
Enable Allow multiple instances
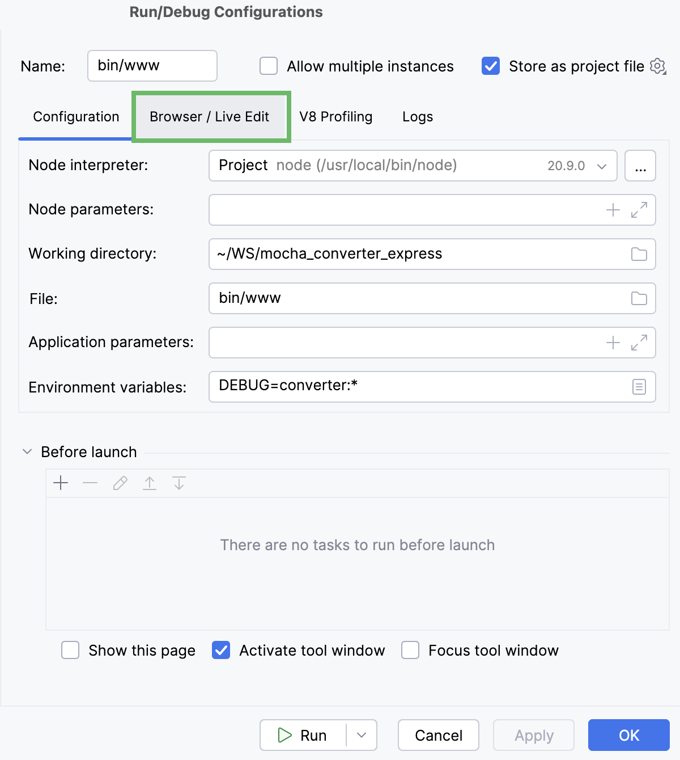click(x=267, y=66)
